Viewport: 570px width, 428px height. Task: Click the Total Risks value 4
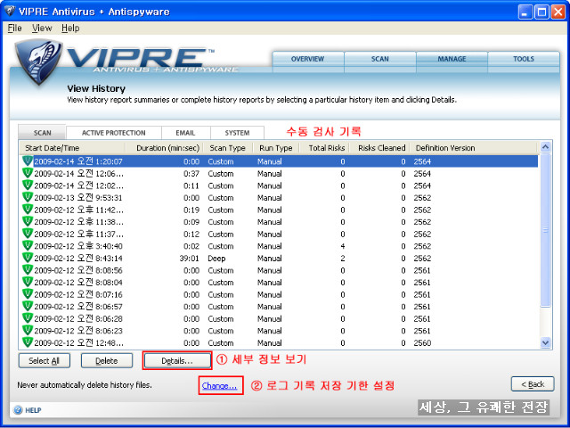click(342, 246)
